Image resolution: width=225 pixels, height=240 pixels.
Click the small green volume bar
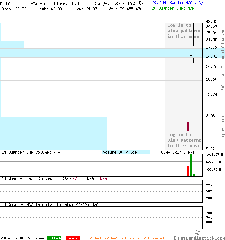(194, 175)
